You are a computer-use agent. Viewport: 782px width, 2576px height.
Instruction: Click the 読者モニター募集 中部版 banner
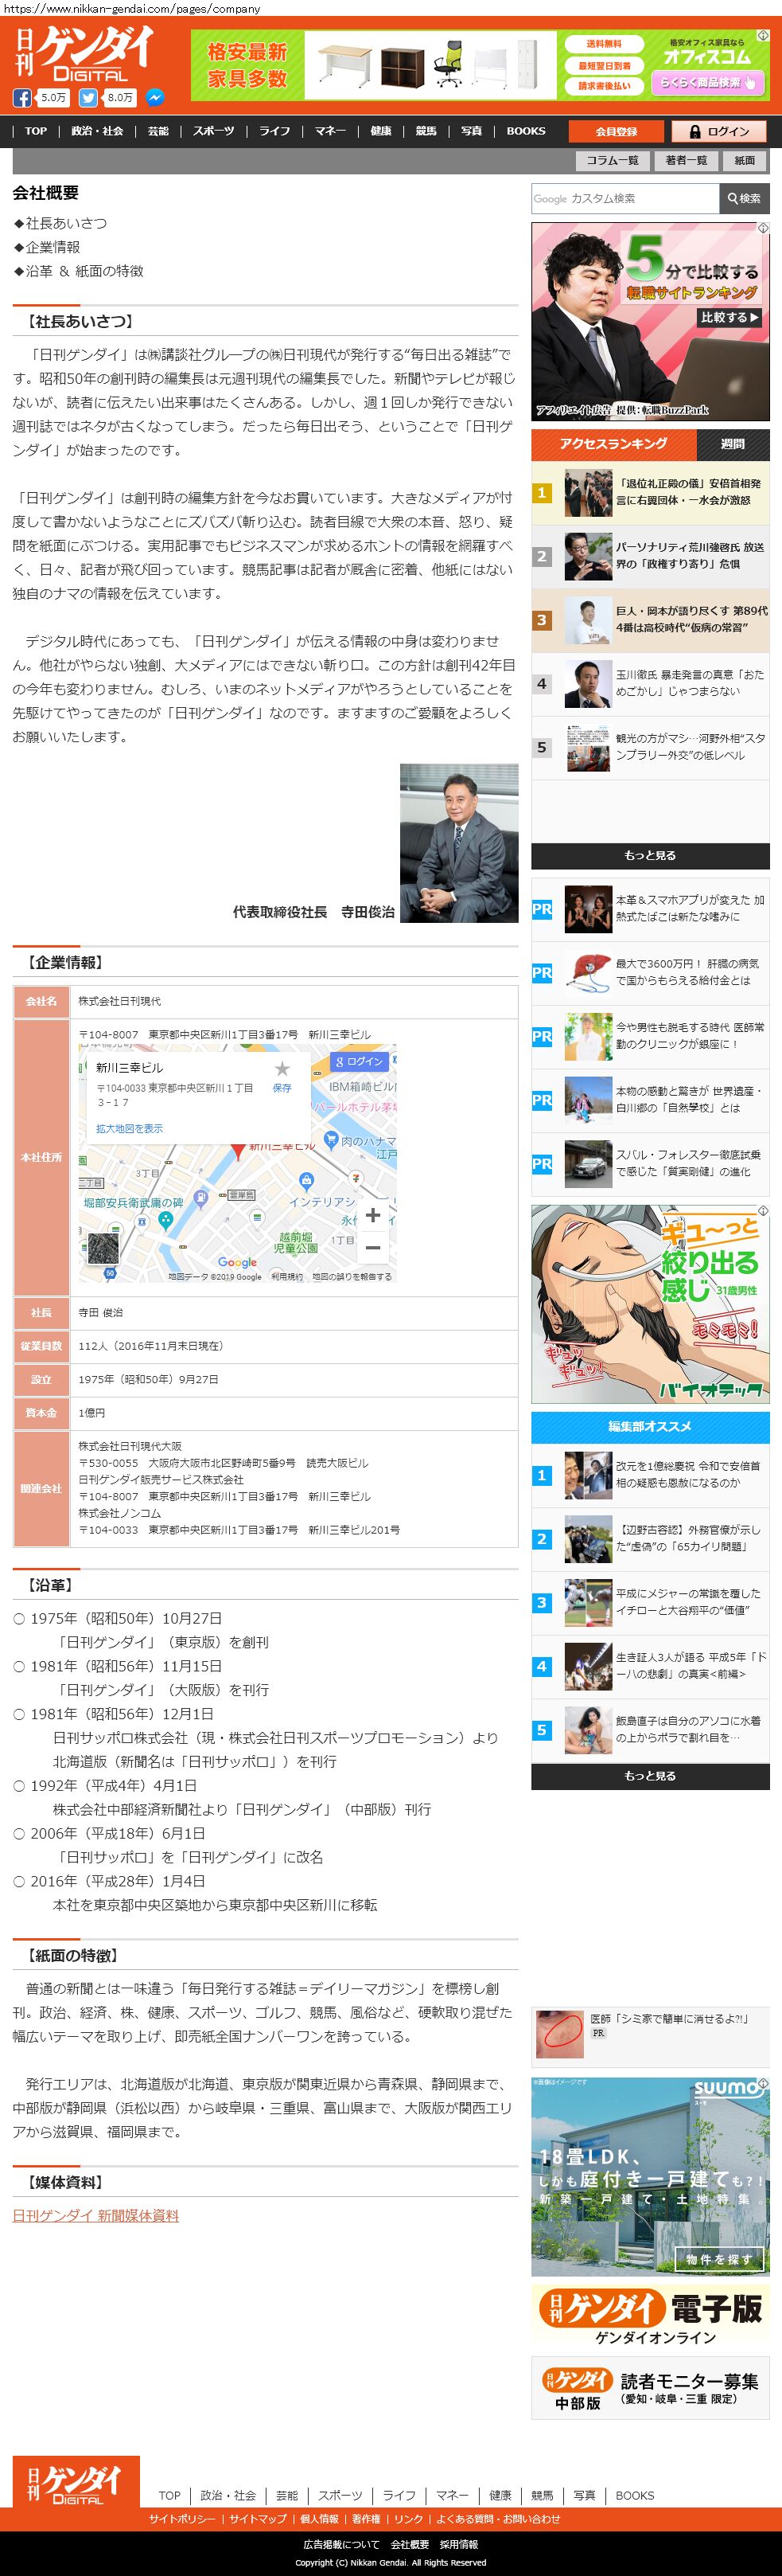pyautogui.click(x=650, y=2389)
